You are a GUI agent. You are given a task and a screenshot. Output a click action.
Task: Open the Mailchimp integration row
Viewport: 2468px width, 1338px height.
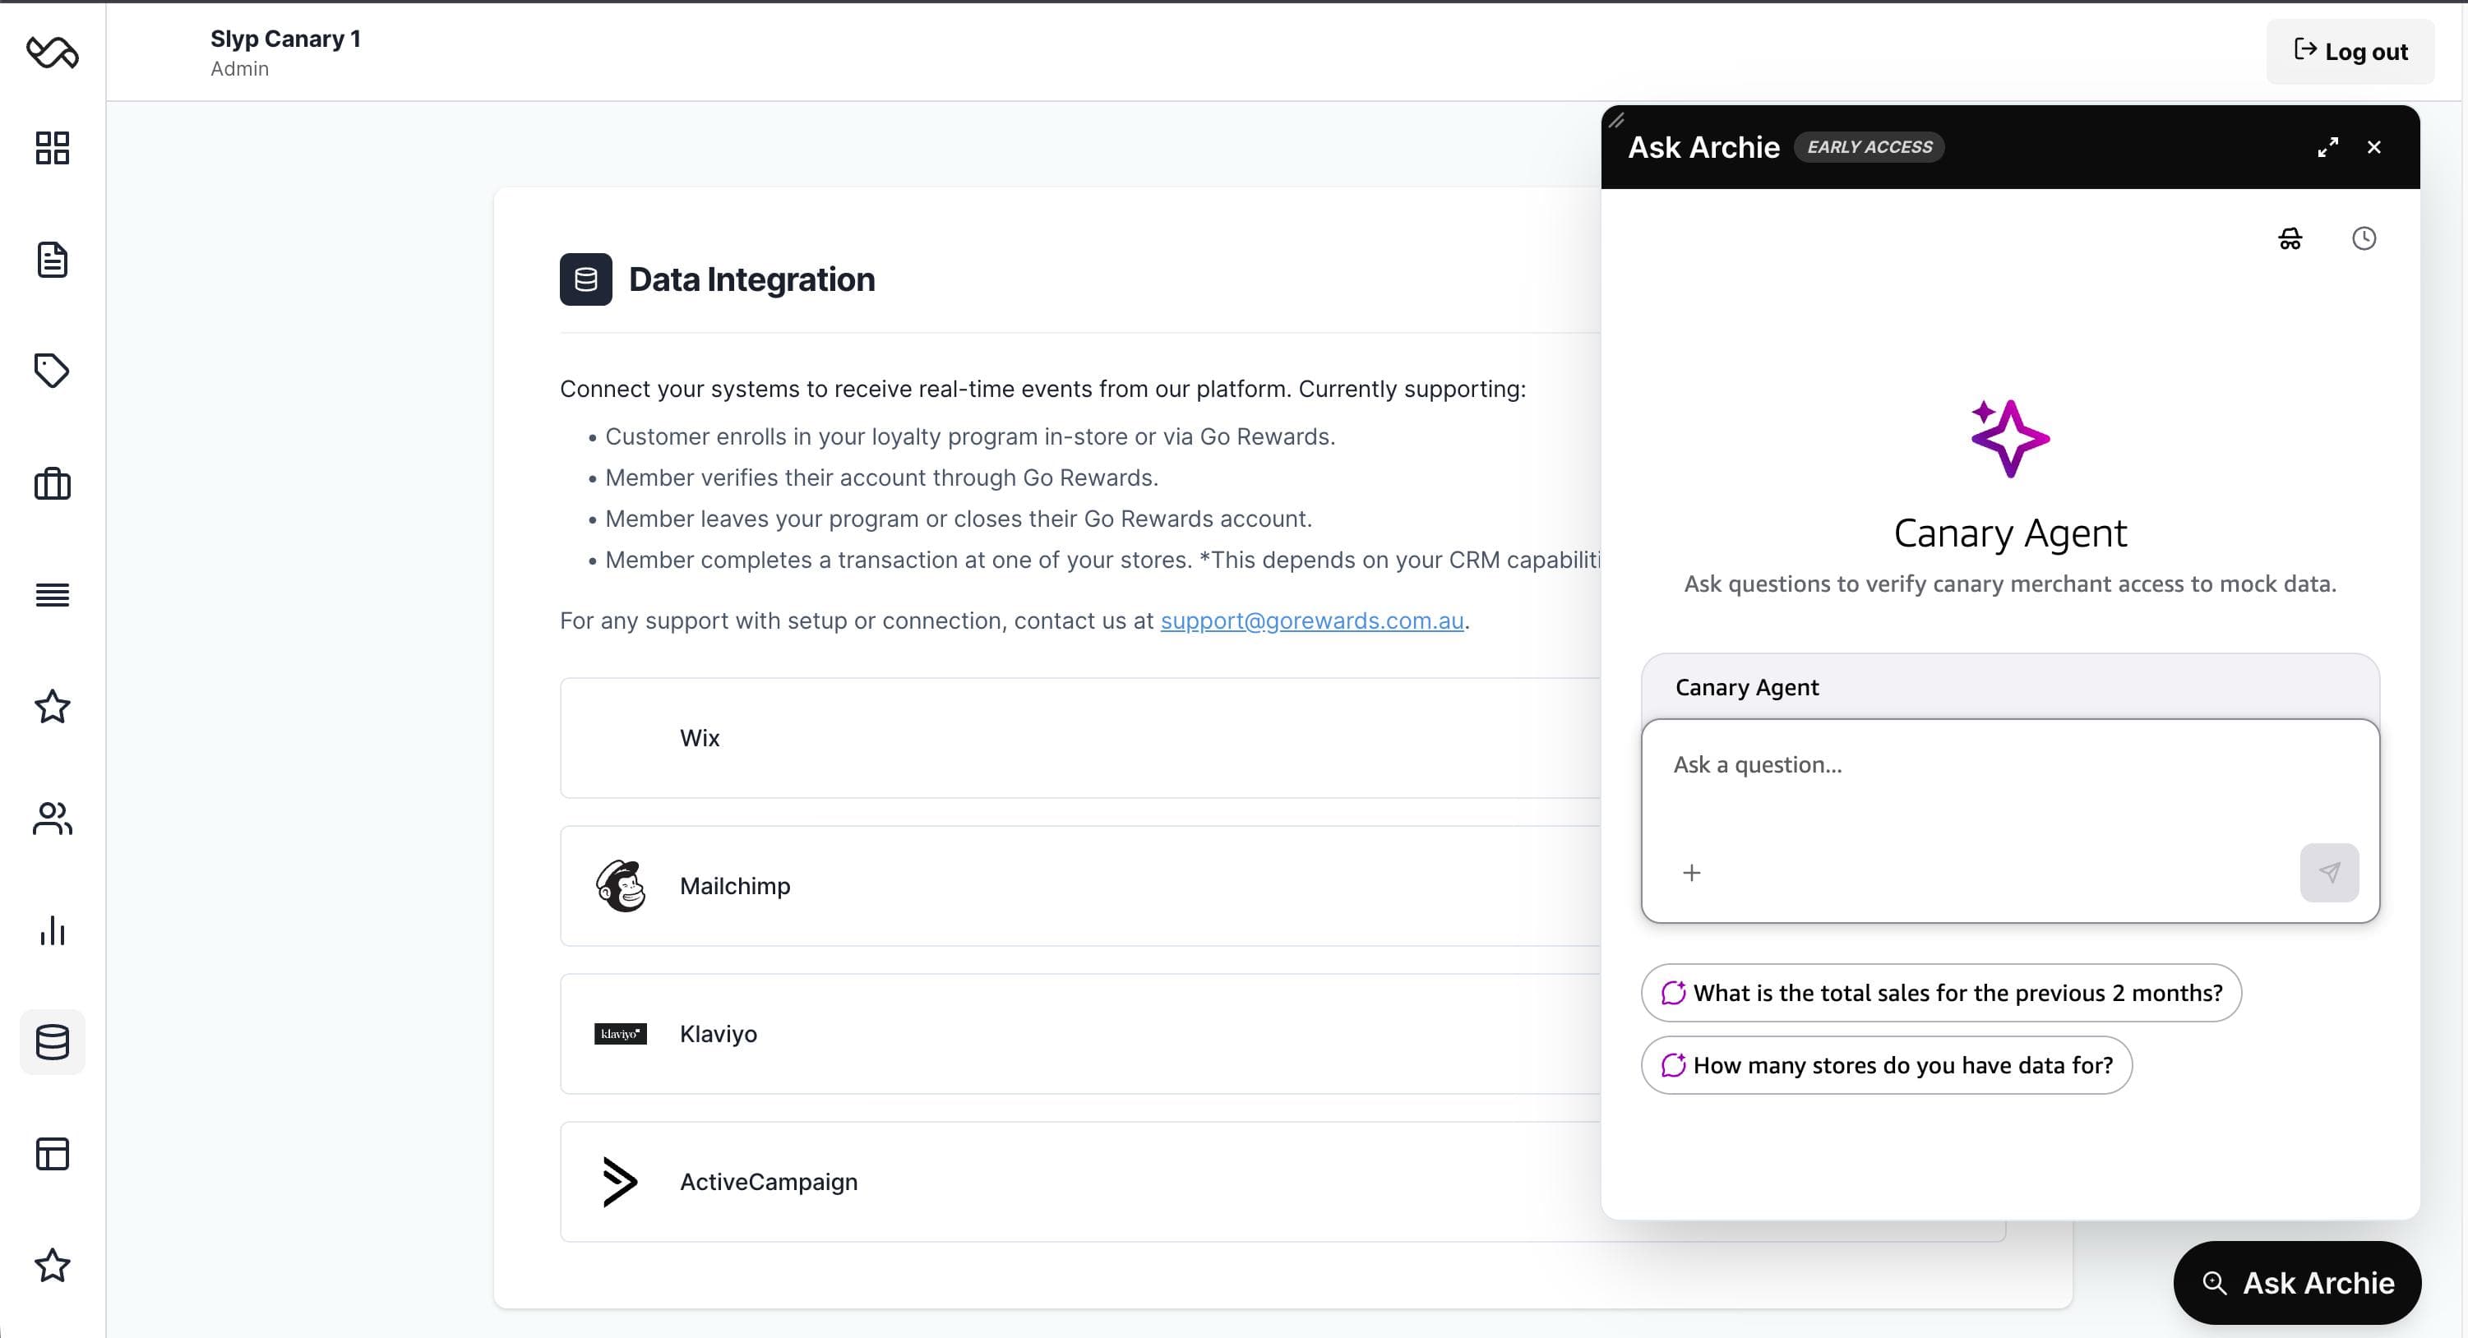[1079, 886]
